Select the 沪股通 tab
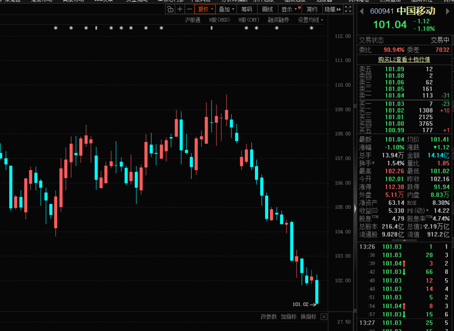Image resolution: width=454 pixels, height=331 pixels. click(x=192, y=20)
